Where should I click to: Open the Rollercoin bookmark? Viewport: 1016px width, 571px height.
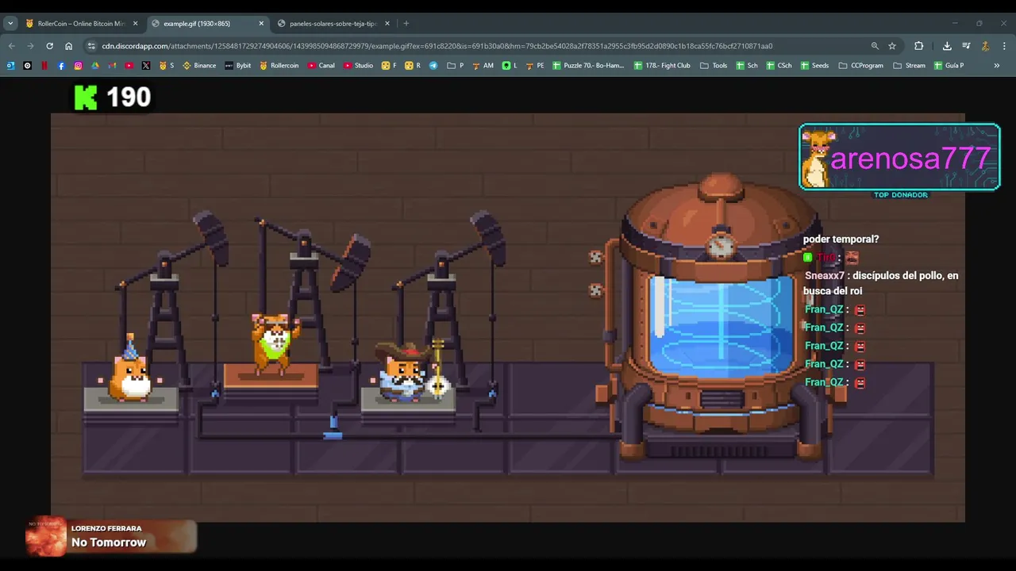pyautogui.click(x=279, y=65)
